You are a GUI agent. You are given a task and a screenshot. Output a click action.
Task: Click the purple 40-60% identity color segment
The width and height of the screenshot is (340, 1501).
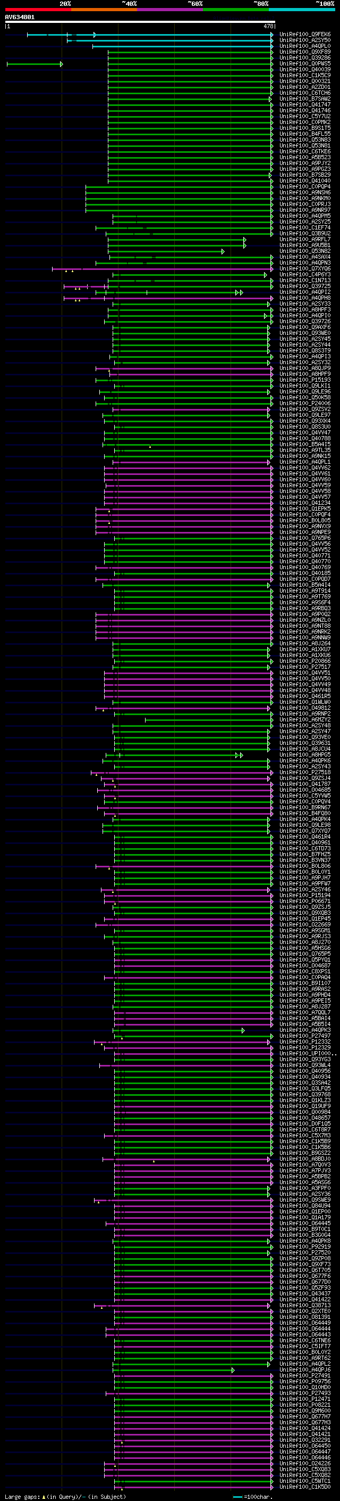169,10
